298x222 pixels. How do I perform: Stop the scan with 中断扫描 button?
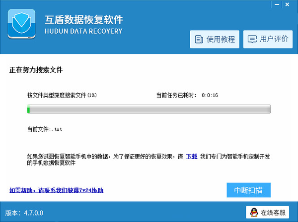point(248,190)
